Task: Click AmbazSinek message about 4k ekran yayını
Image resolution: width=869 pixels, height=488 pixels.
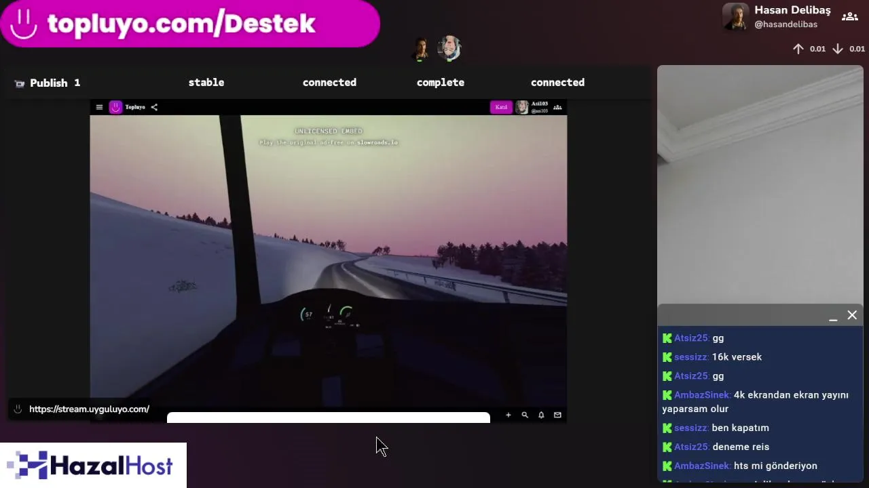Action: (756, 402)
